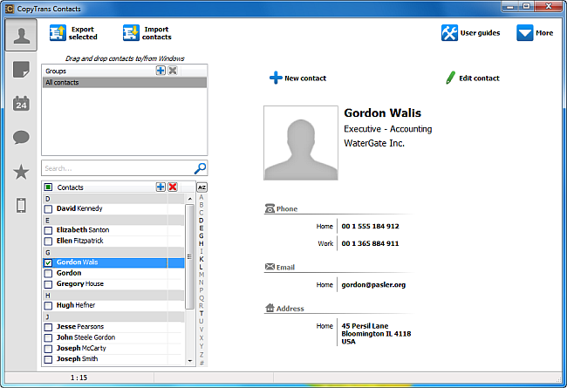
Task: Check Elizabeth Santon checkbox
Action: [48, 230]
